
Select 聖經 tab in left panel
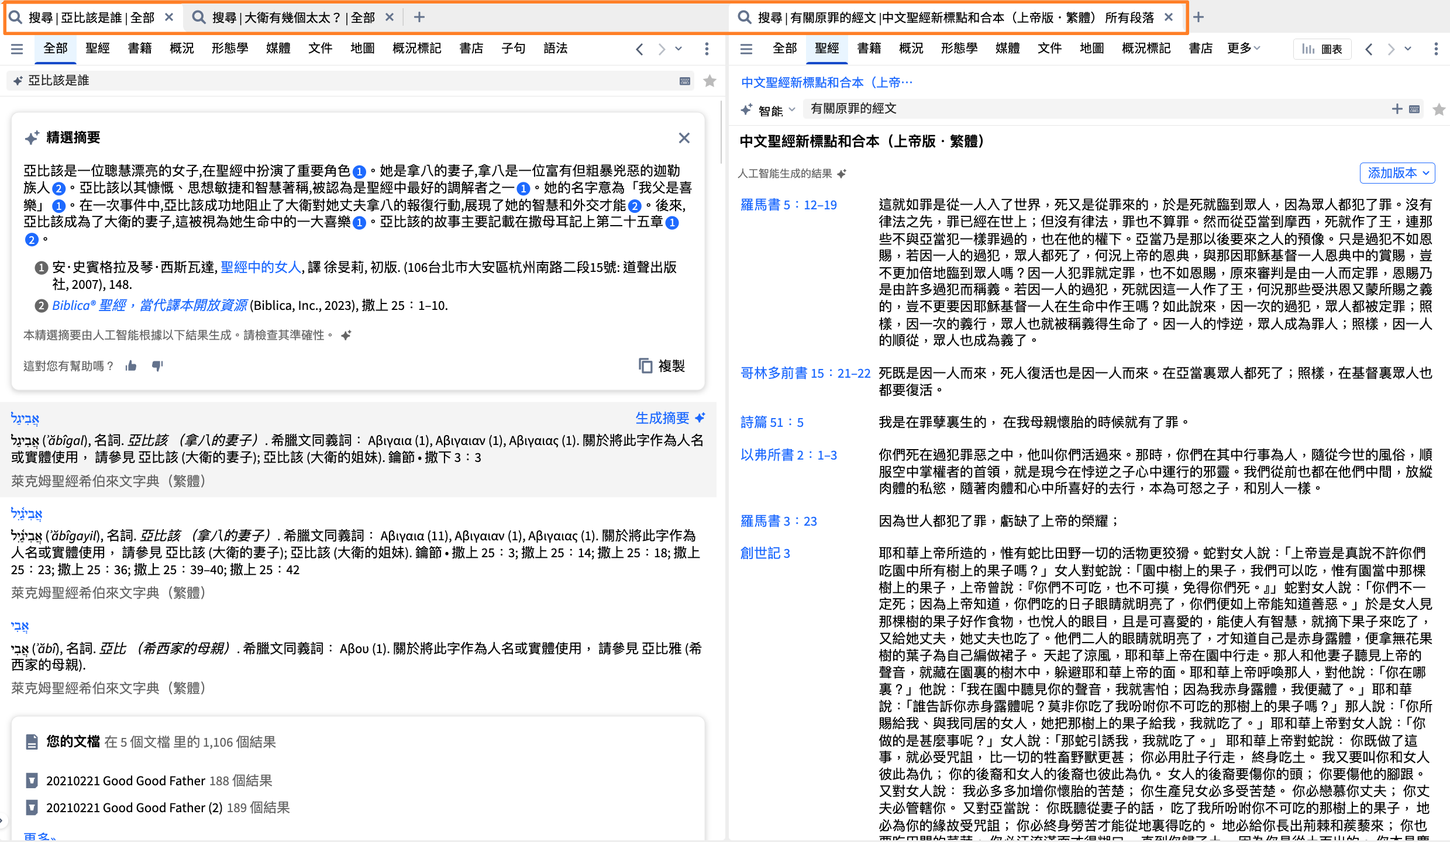(97, 48)
